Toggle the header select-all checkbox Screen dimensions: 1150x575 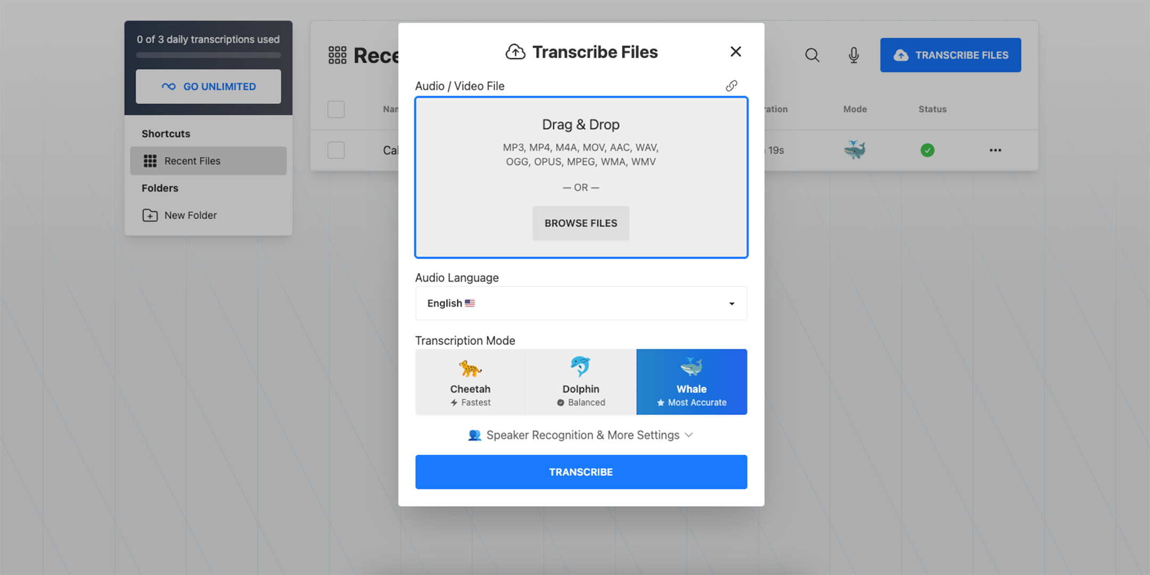tap(336, 109)
